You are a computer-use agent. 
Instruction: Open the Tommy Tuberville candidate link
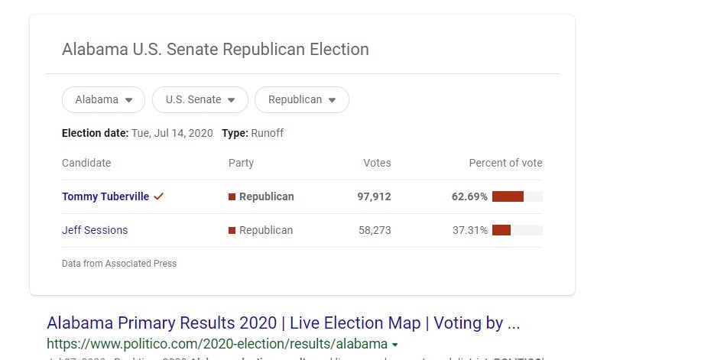(105, 196)
